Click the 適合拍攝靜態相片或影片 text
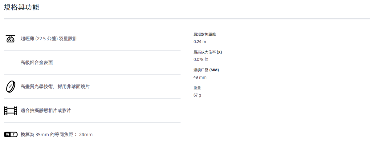Viewport: 374px width, 143px height. tap(46, 110)
